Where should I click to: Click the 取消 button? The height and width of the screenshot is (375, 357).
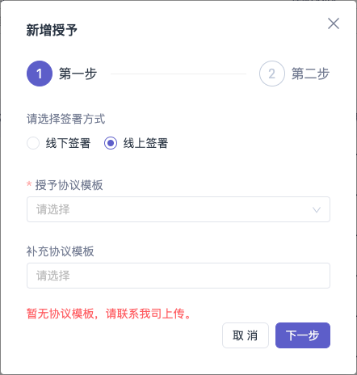(246, 335)
